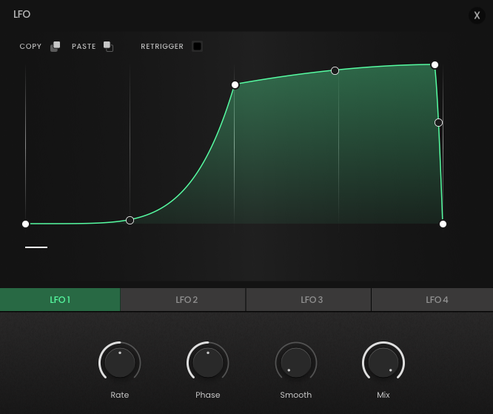Close the LFO panel with X
The image size is (493, 414).
[x=477, y=15]
